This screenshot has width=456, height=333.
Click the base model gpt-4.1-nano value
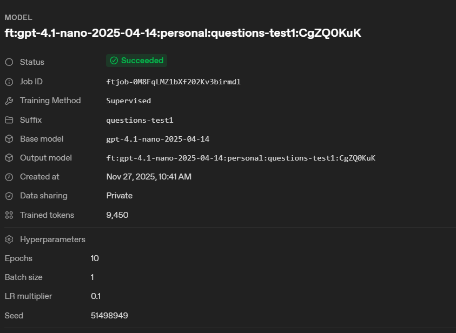[x=157, y=139]
